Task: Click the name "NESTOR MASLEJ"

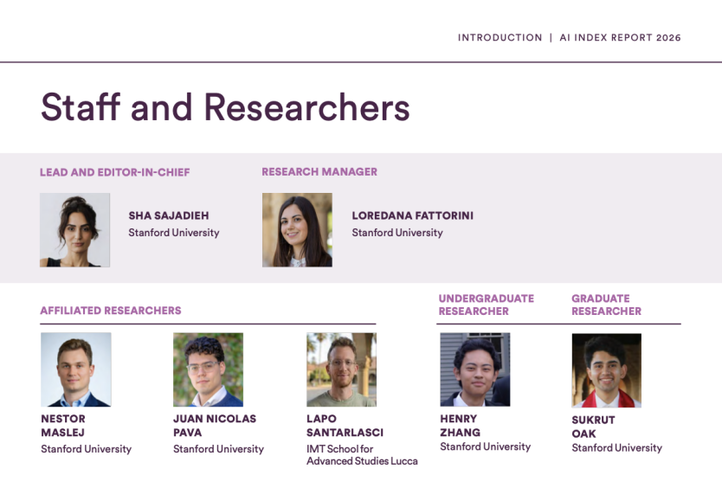Action: [63, 426]
